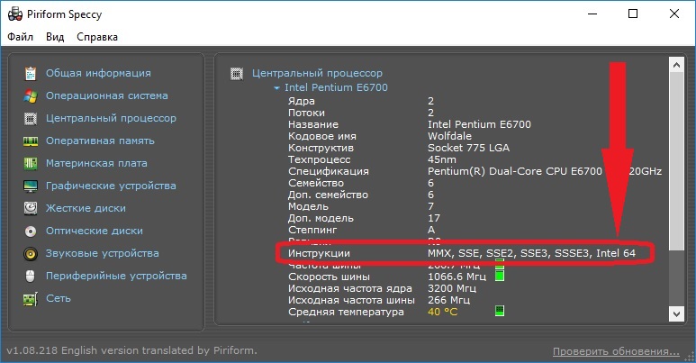Click the 40 °C temperature value

point(443,312)
